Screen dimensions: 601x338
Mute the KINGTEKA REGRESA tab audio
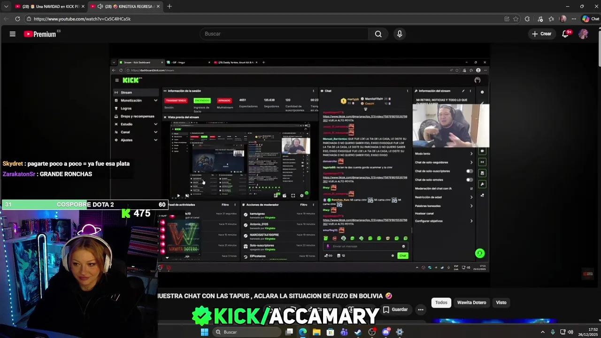click(100, 7)
